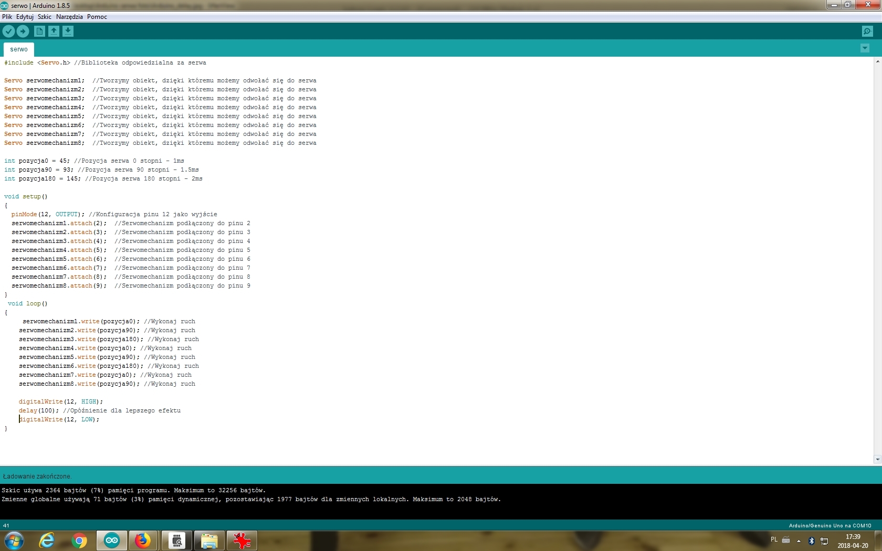
Task: Click the 'delay(100);' statement
Action: (x=39, y=411)
